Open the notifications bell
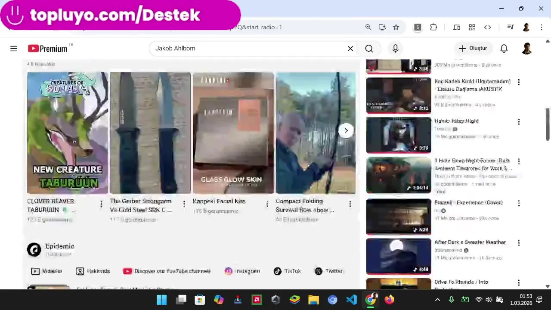 [x=504, y=49]
